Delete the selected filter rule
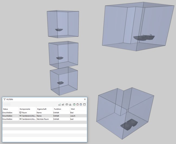Image resolution: width=176 pixels, height=144 pixels. 63,104
